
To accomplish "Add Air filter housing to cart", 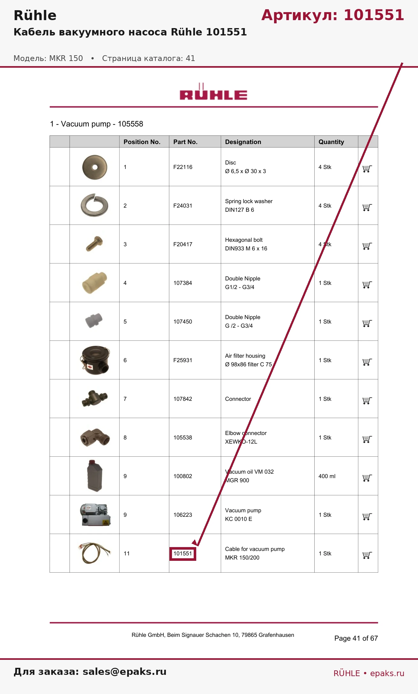I will point(367,362).
